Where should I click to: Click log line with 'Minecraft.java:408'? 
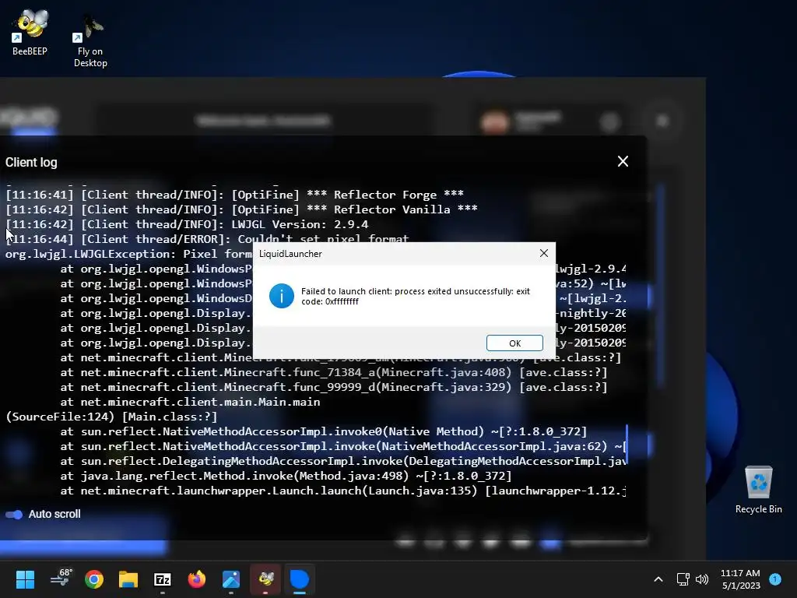tap(333, 372)
